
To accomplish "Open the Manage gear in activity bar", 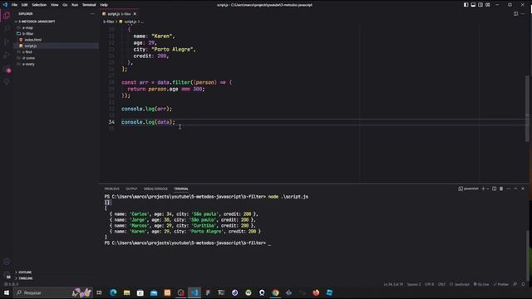I will [7, 275].
